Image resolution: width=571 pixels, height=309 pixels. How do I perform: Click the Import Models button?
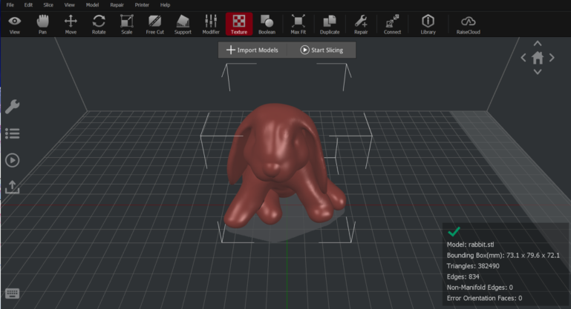click(252, 50)
